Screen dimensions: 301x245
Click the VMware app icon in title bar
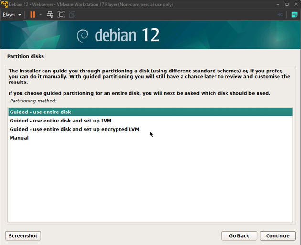click(x=4, y=4)
